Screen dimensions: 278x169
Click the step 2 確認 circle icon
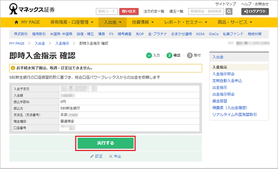pyautogui.click(x=169, y=55)
